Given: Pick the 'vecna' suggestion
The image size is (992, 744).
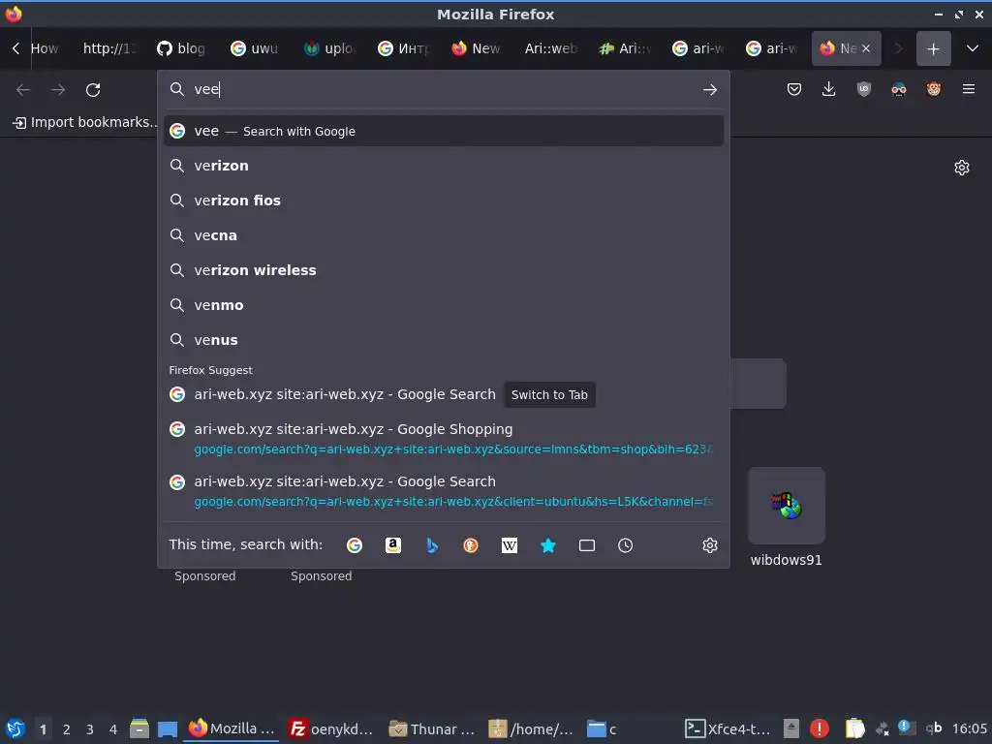Looking at the screenshot, I should (444, 235).
